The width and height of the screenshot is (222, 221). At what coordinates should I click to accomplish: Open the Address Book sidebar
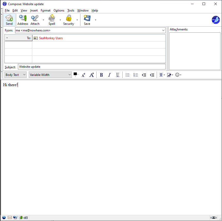point(23,20)
